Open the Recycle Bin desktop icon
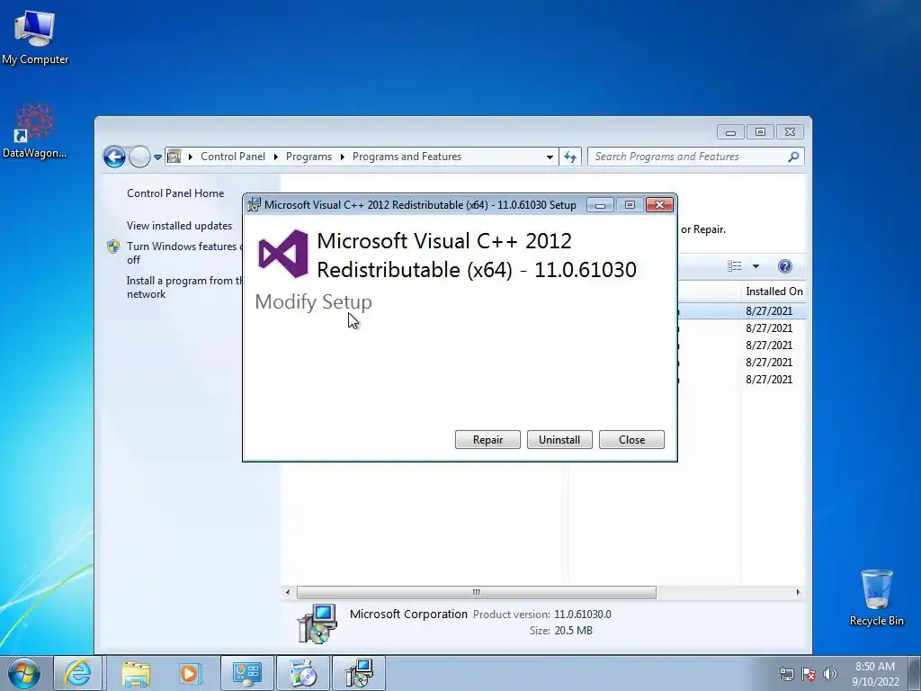Image resolution: width=921 pixels, height=691 pixels. pos(876,597)
